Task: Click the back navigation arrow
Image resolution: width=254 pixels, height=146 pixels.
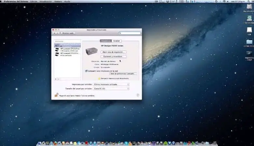Action: click(54, 33)
